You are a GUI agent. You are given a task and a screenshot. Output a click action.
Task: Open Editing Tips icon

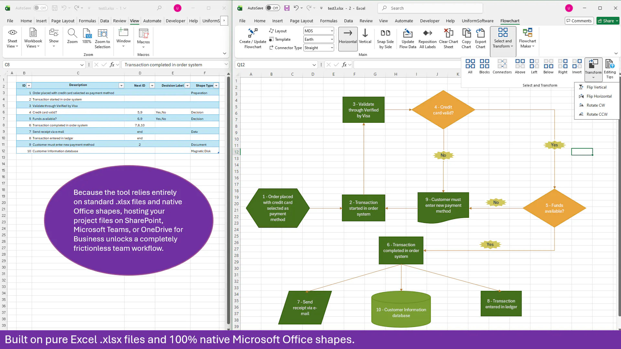click(610, 69)
